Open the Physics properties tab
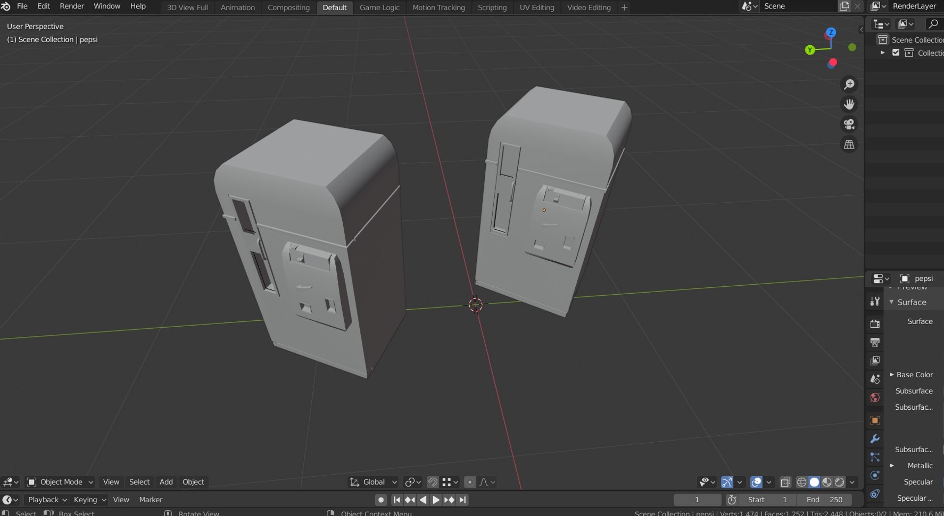 (875, 475)
